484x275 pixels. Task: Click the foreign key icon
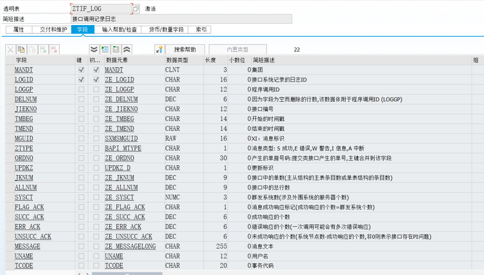tap(159, 49)
